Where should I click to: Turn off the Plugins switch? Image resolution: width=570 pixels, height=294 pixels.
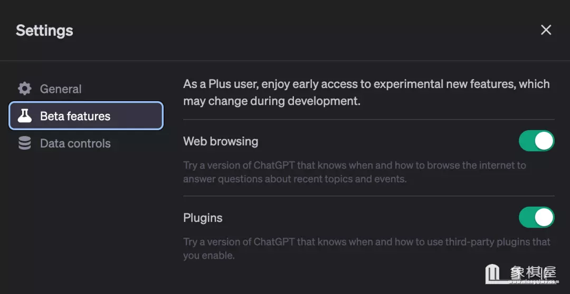536,218
